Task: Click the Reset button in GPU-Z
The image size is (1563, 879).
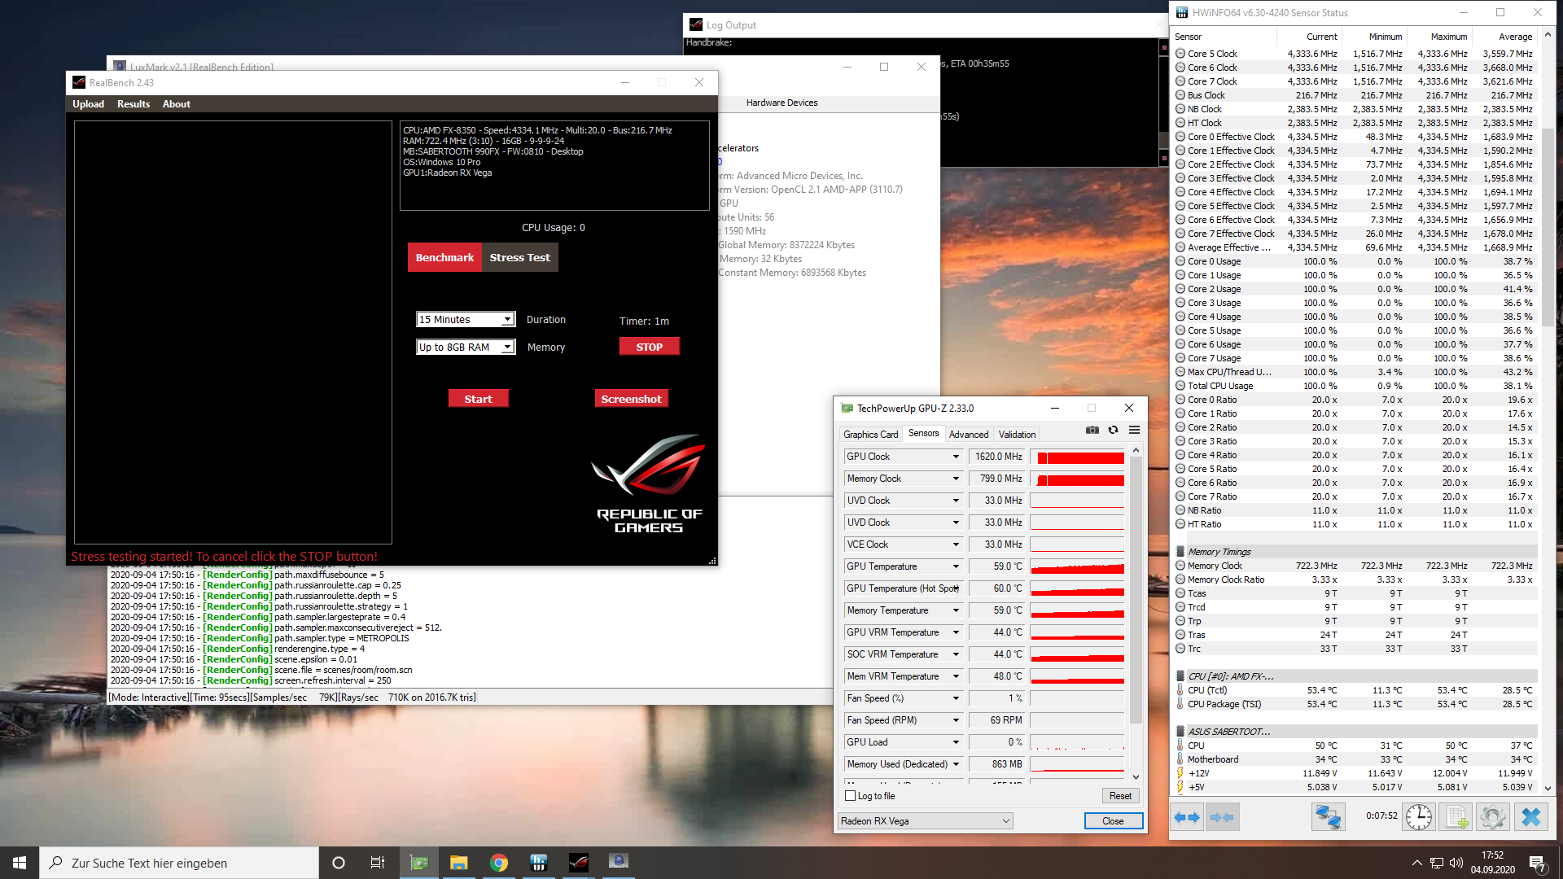Action: pyautogui.click(x=1119, y=796)
